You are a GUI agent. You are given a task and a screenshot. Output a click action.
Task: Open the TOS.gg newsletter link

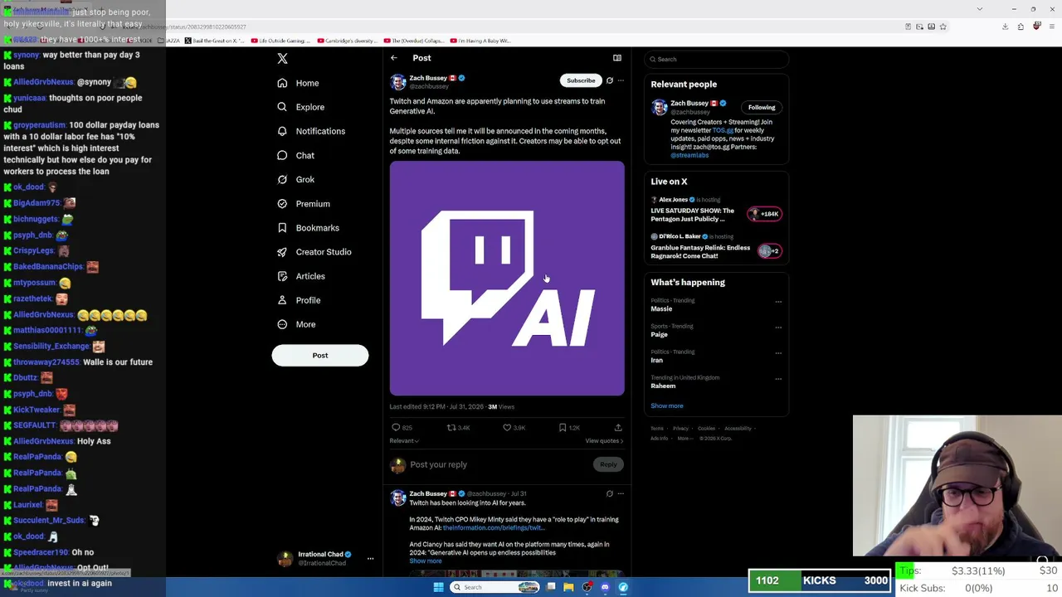tap(723, 130)
